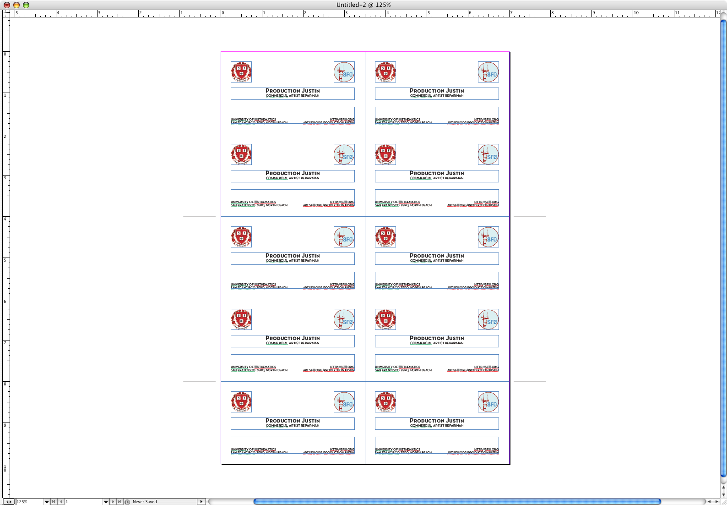Select Production Justin frame on third-row left card
This screenshot has height=505, width=727.
coord(293,258)
